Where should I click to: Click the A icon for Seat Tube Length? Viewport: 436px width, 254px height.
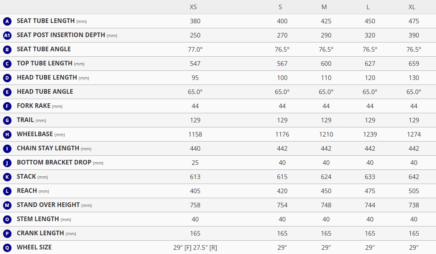pyautogui.click(x=7, y=21)
